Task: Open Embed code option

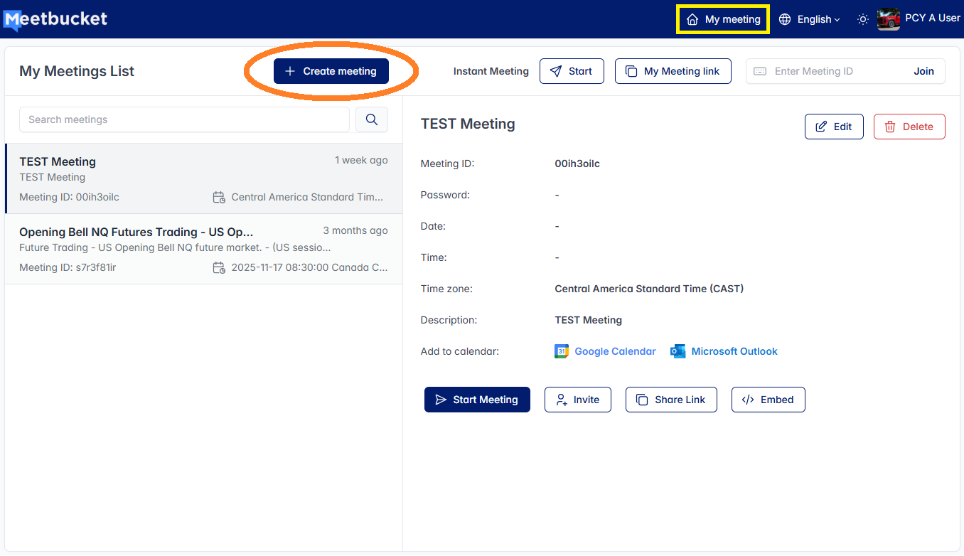Action: 768,400
